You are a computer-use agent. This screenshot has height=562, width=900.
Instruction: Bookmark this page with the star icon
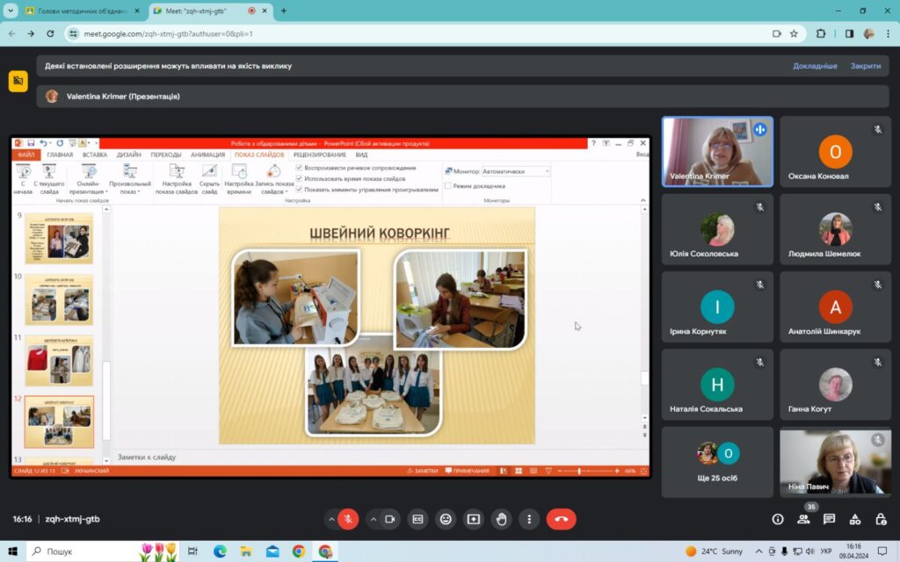pos(794,34)
